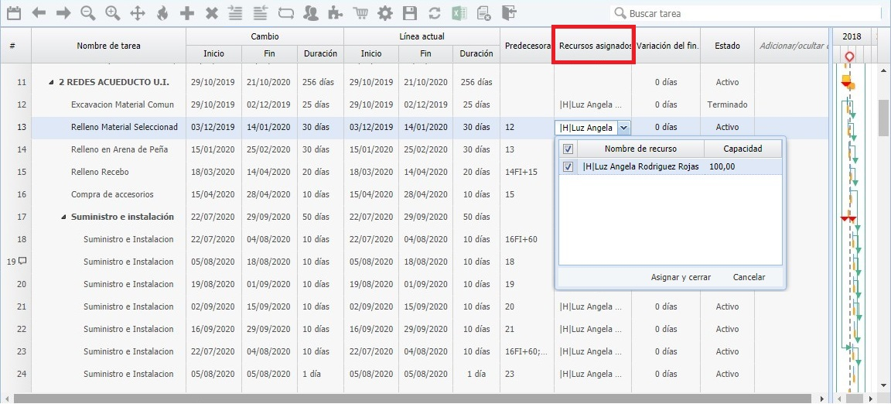The image size is (891, 404).
Task: Toggle the select-all checkbox in resource header
Action: tap(568, 149)
